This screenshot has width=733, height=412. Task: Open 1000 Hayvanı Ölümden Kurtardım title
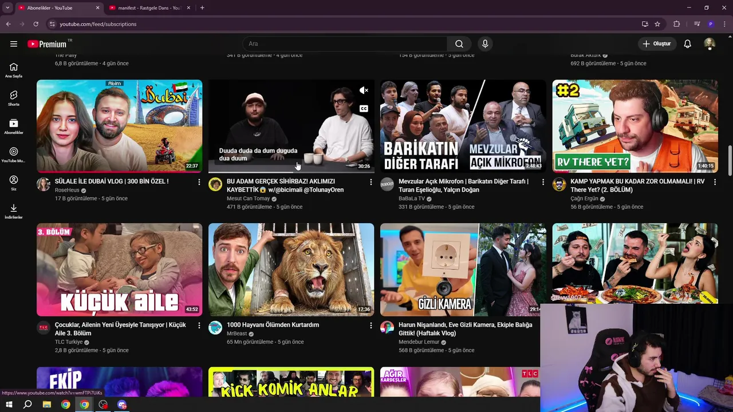click(273, 325)
